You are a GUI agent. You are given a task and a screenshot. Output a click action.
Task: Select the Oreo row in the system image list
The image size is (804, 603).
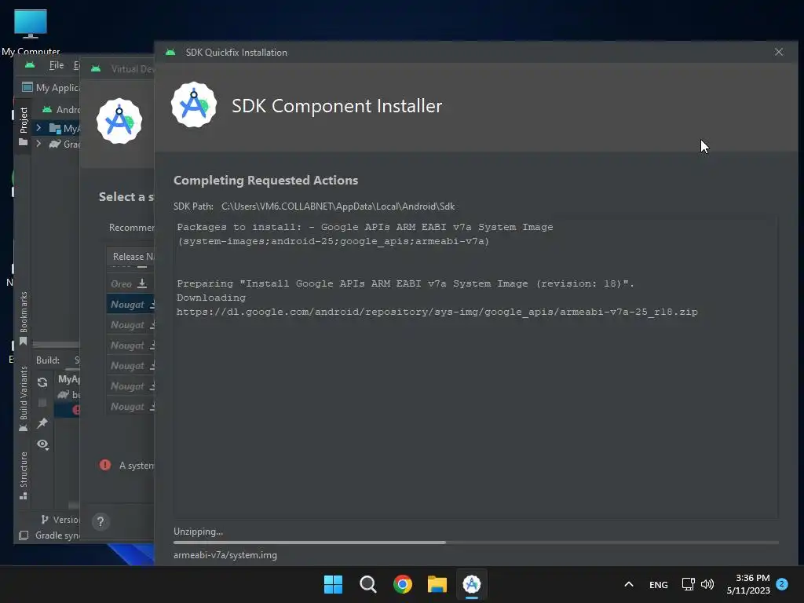130,283
